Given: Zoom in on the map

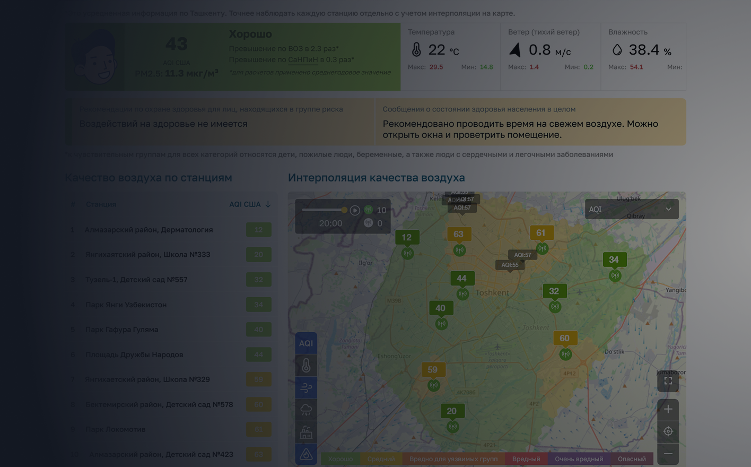Looking at the screenshot, I should point(668,409).
